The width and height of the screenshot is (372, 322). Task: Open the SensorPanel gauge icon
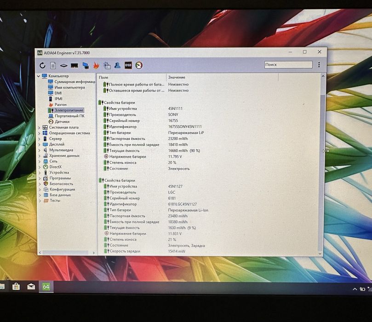point(139,65)
